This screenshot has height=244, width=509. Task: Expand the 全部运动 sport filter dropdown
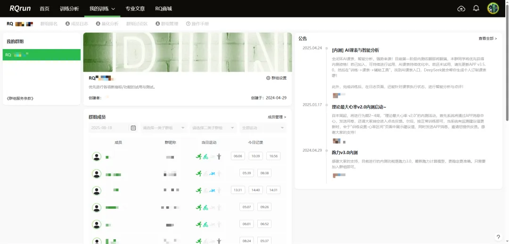[x=263, y=128]
